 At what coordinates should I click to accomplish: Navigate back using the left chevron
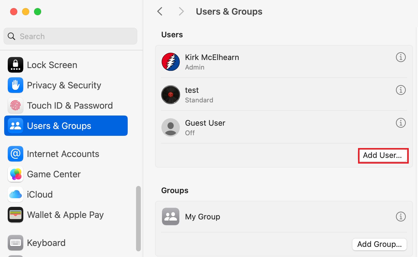[x=160, y=11]
